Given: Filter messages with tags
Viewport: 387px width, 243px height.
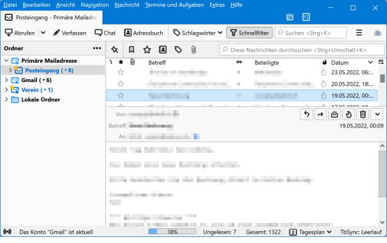Looking at the screenshot, I should (x=178, y=49).
